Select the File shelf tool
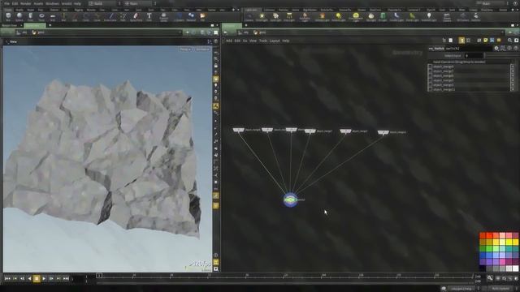The image size is (520, 292). coord(202,17)
